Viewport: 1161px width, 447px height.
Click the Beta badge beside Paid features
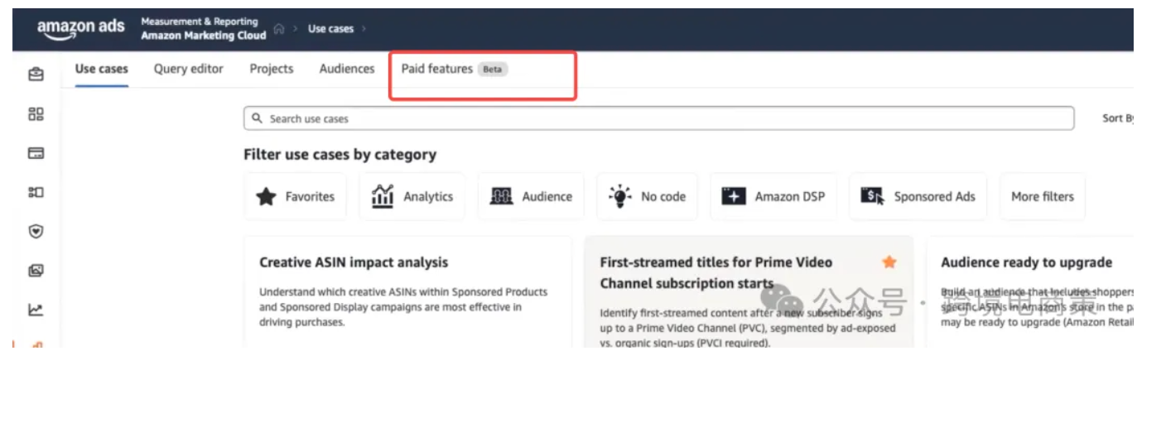point(493,70)
